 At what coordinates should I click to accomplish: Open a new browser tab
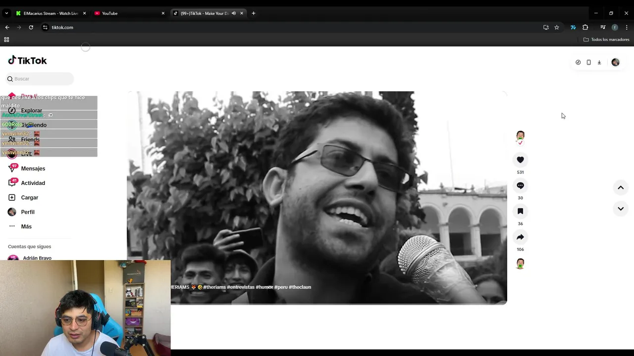pos(254,13)
